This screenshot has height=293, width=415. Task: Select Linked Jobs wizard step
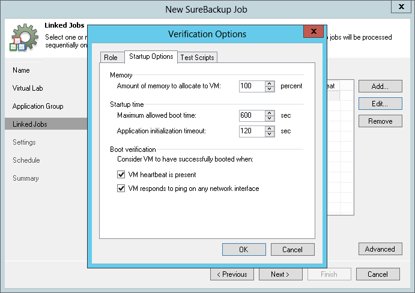click(46, 124)
